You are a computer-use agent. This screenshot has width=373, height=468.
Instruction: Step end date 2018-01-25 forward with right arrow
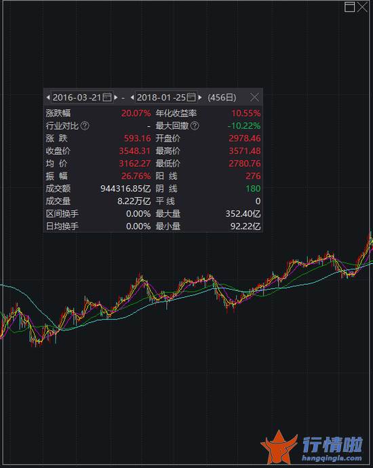pos(200,97)
